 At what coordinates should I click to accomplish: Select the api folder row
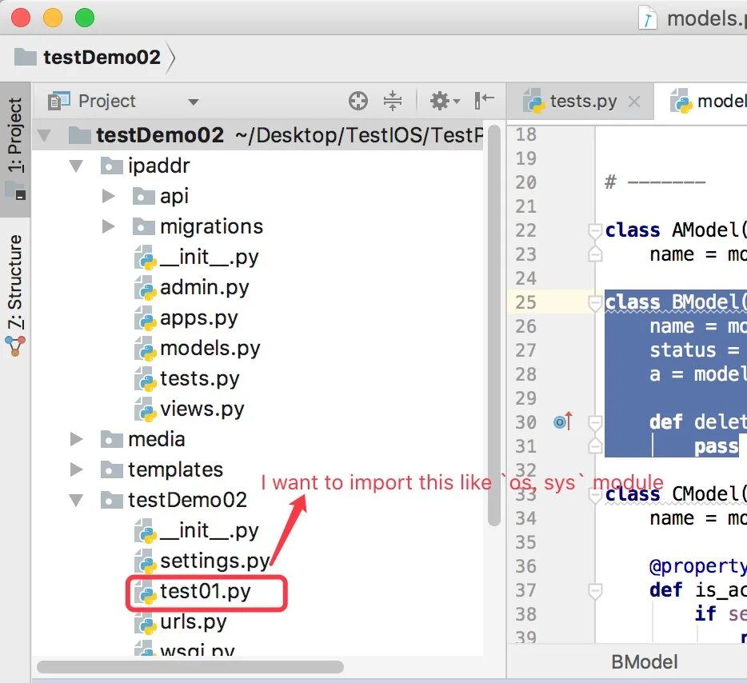point(258,196)
